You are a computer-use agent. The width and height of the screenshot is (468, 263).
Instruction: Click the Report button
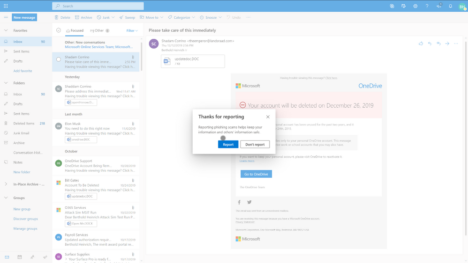pos(228,145)
